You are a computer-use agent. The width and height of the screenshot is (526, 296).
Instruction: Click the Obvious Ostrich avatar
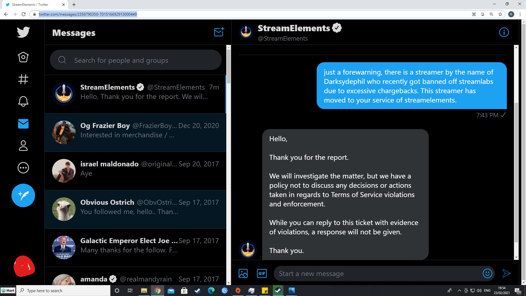click(x=64, y=209)
